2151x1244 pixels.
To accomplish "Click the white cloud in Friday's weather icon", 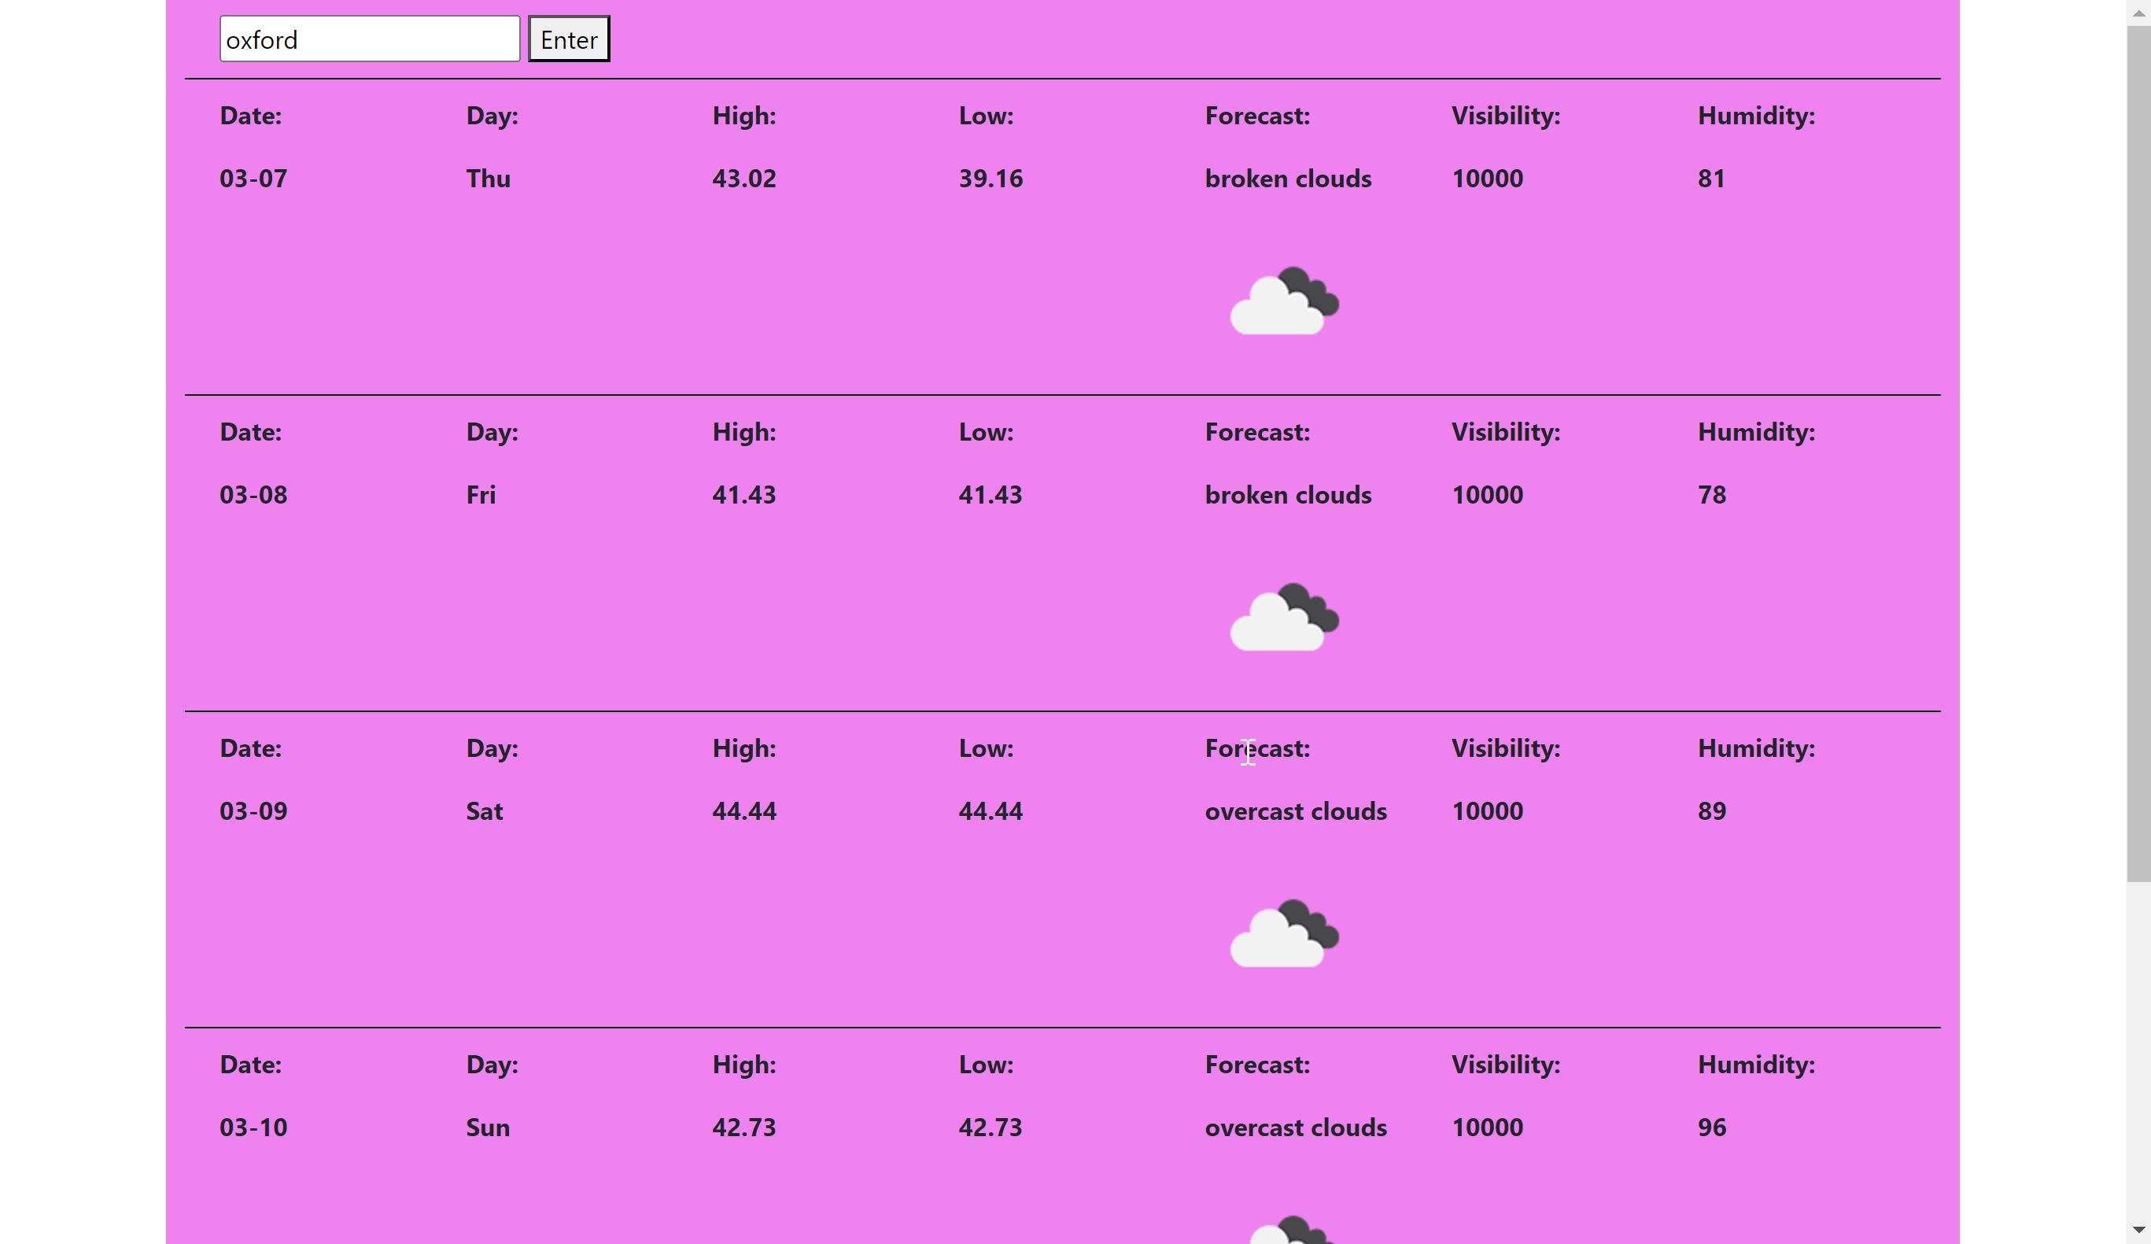I will (x=1269, y=628).
